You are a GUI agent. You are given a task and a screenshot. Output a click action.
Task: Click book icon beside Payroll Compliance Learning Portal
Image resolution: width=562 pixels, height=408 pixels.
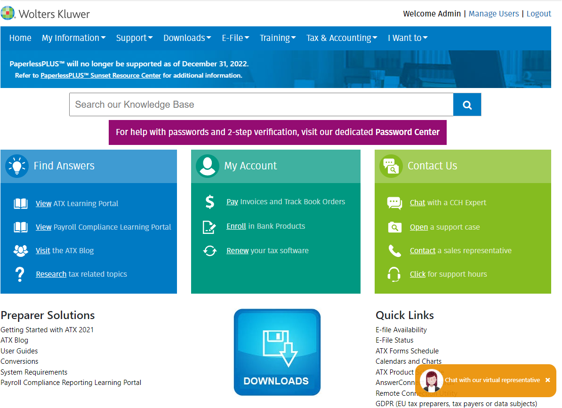point(20,227)
